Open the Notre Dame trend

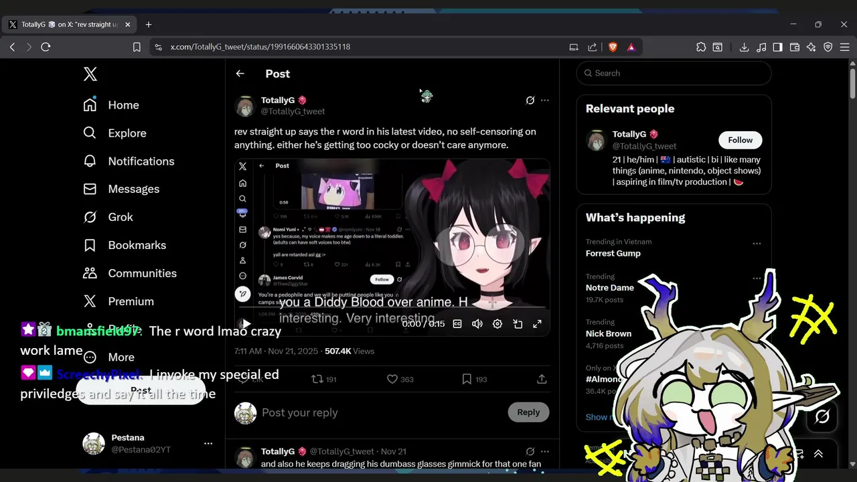click(610, 287)
